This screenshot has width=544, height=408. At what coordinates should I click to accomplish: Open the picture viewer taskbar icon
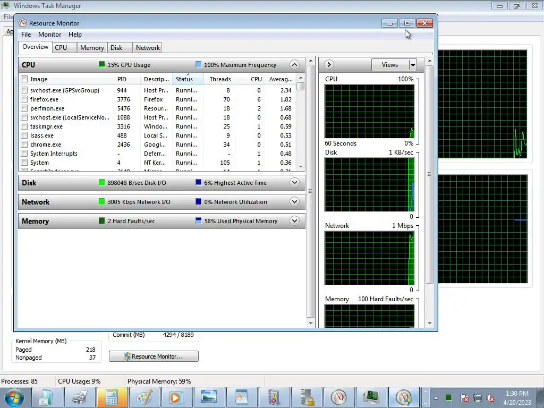209,397
